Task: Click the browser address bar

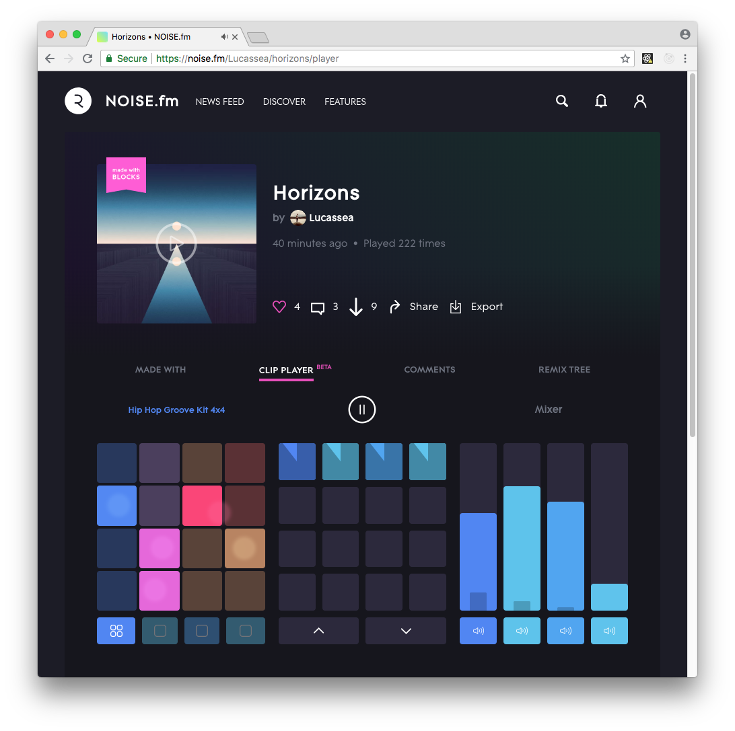Action: (367, 59)
